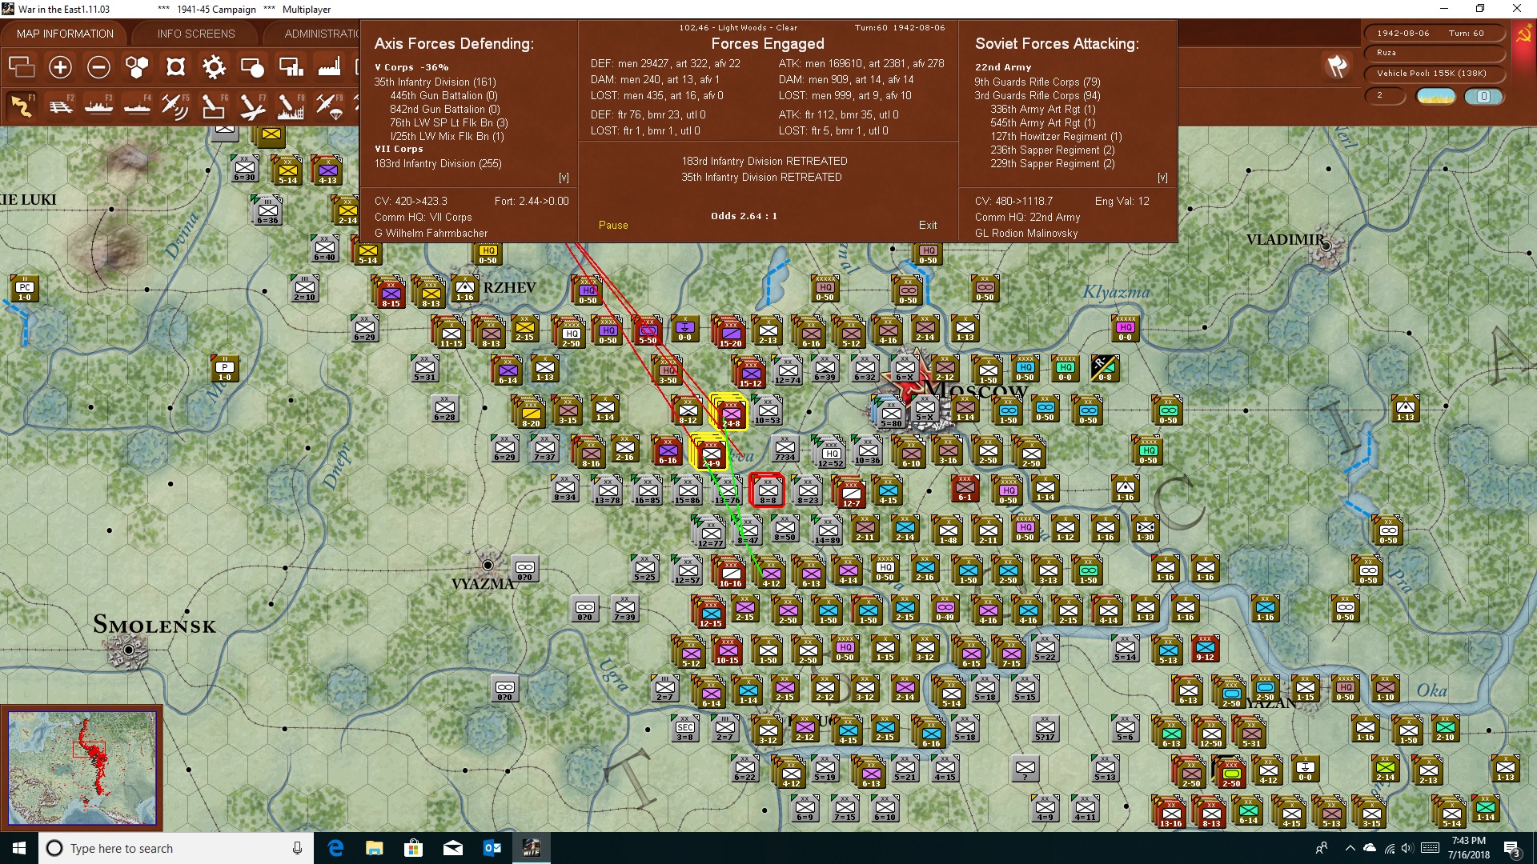The width and height of the screenshot is (1537, 864).
Task: Click the V Corps -36% heading
Action: click(411, 67)
